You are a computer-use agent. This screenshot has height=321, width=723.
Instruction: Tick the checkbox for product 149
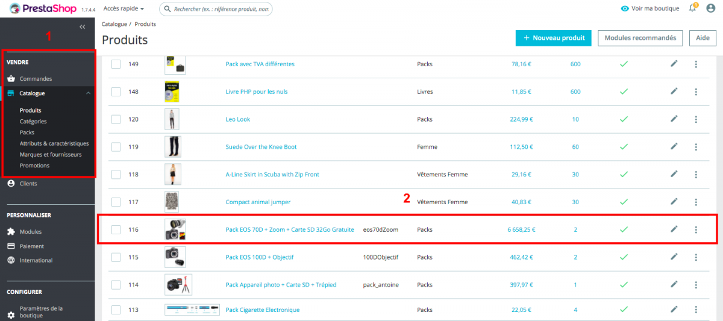[x=116, y=64]
